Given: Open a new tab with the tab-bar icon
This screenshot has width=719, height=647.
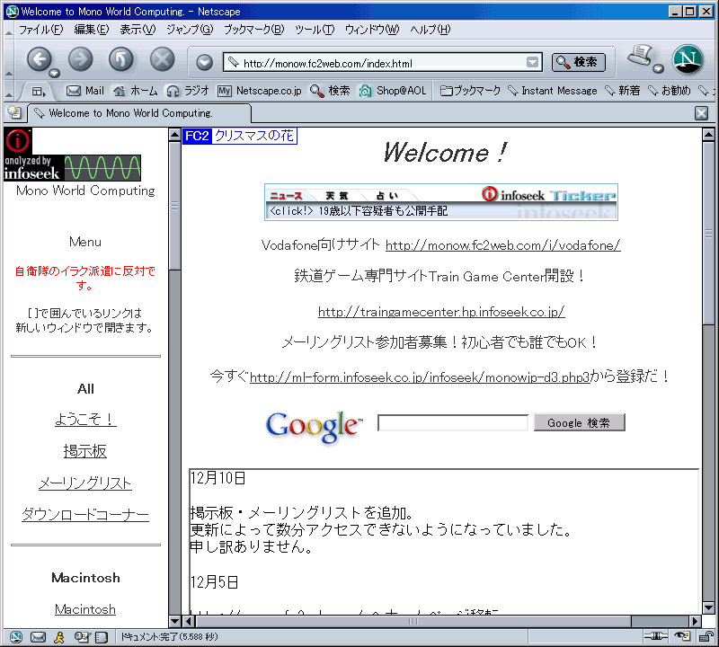Looking at the screenshot, I should click(x=14, y=112).
